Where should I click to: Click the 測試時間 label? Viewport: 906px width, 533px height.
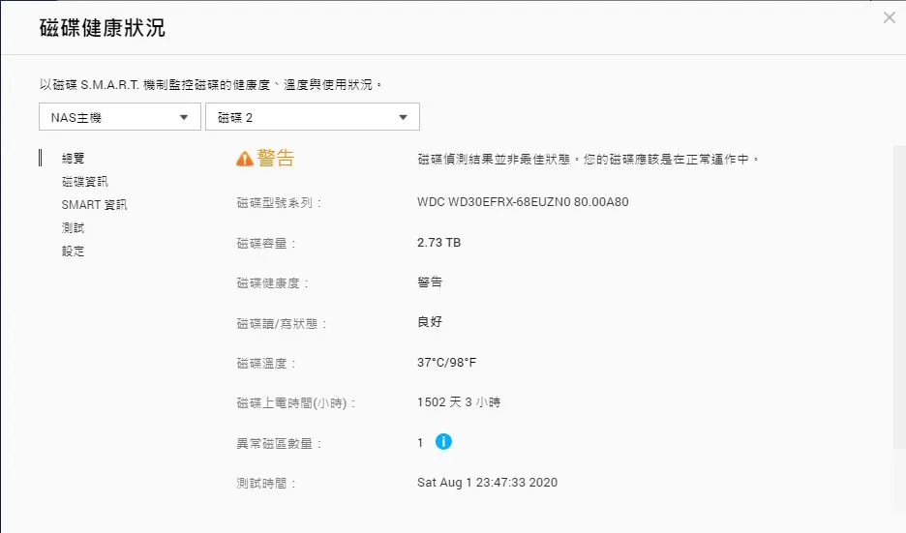(266, 484)
